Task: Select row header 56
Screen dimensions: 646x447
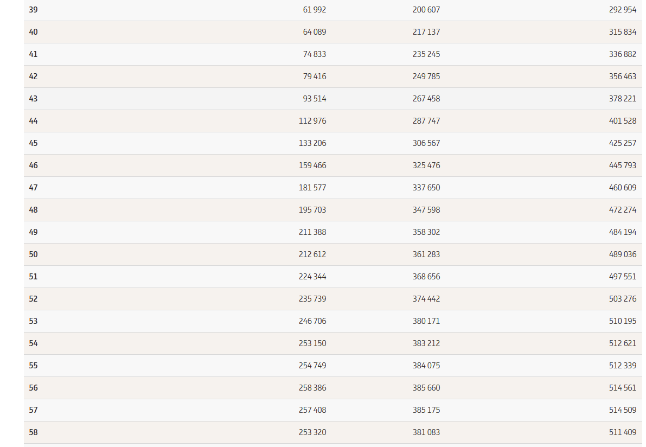Action: 34,388
